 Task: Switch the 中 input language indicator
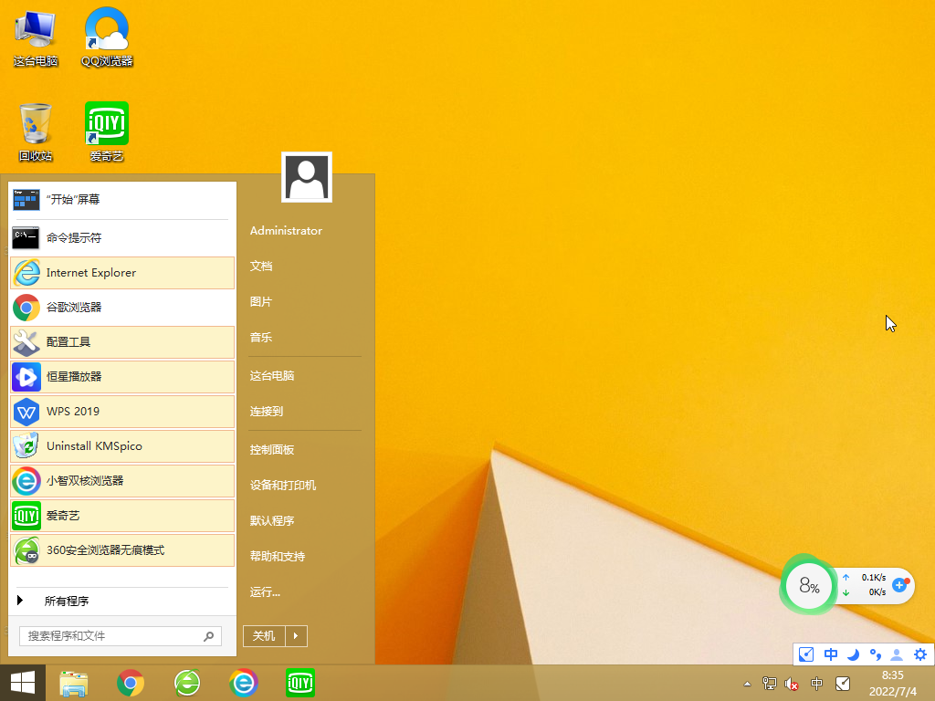tap(831, 654)
